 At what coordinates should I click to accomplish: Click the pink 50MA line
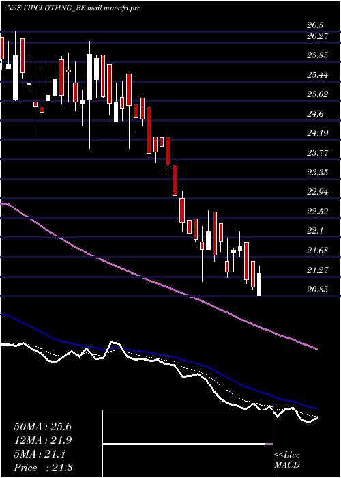click(x=159, y=284)
